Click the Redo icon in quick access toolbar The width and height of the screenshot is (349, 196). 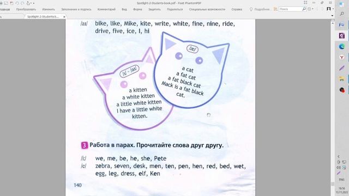point(22,3)
